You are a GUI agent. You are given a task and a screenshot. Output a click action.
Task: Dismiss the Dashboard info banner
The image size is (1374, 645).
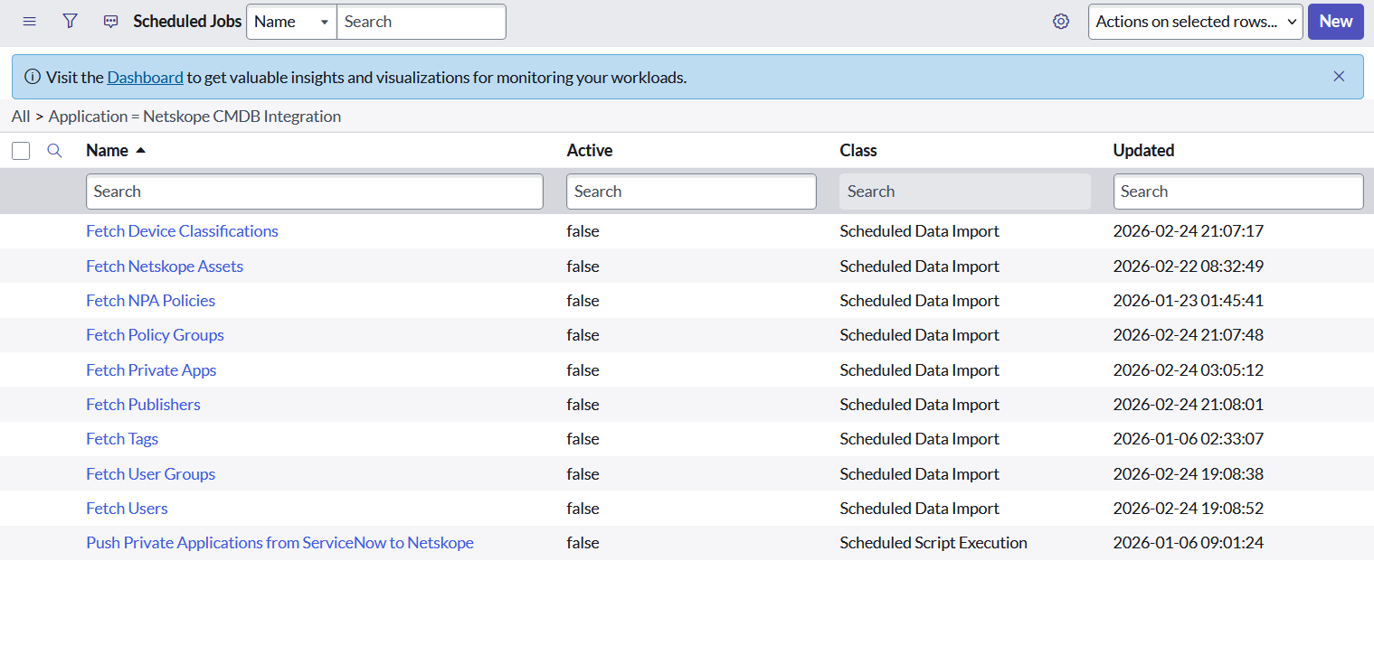point(1339,77)
